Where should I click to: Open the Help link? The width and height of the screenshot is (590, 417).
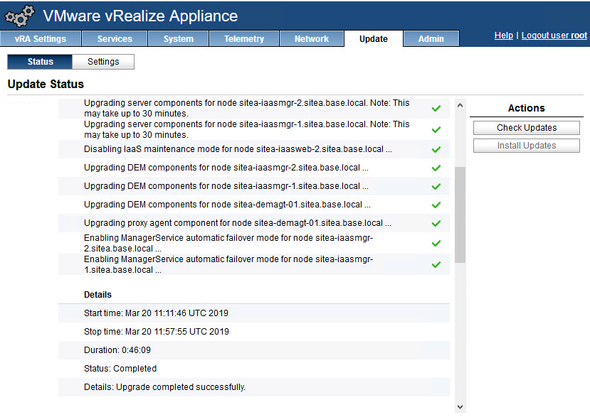point(504,36)
